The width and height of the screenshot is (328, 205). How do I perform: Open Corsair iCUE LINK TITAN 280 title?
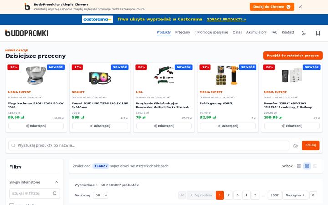point(100,105)
